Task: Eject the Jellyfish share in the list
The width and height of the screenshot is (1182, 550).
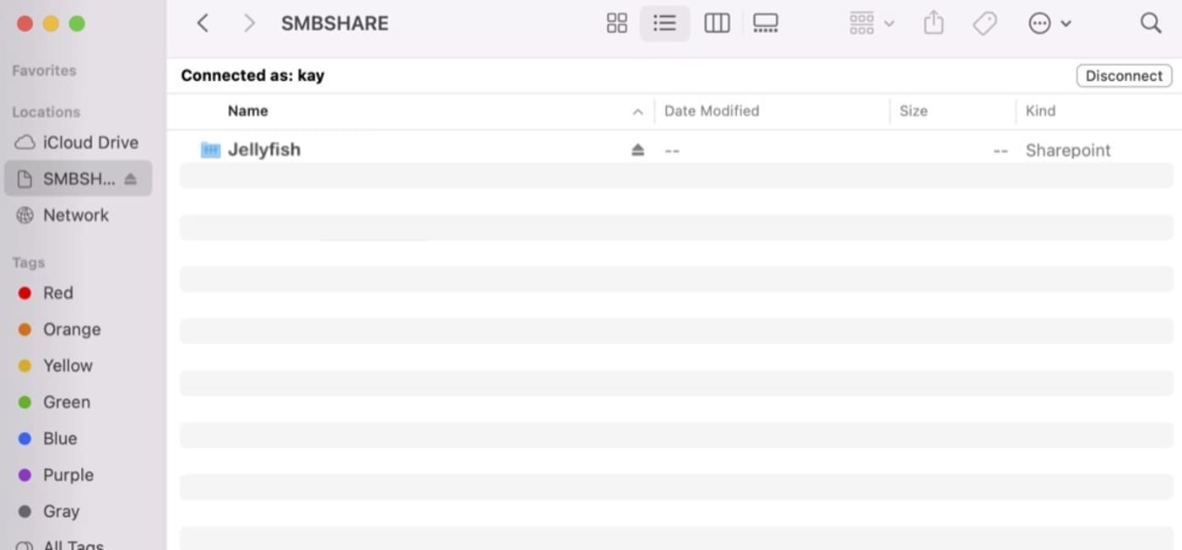Action: (x=637, y=150)
